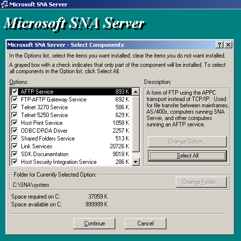The width and height of the screenshot is (241, 241).
Task: Select the ODBC-DRDA Driver row
Action: coord(71,131)
